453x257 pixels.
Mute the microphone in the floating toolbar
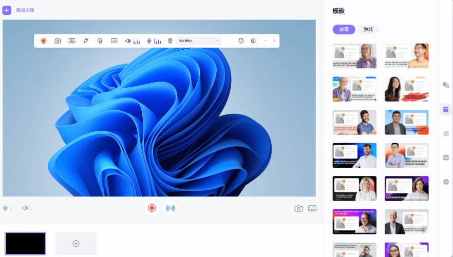coord(149,41)
